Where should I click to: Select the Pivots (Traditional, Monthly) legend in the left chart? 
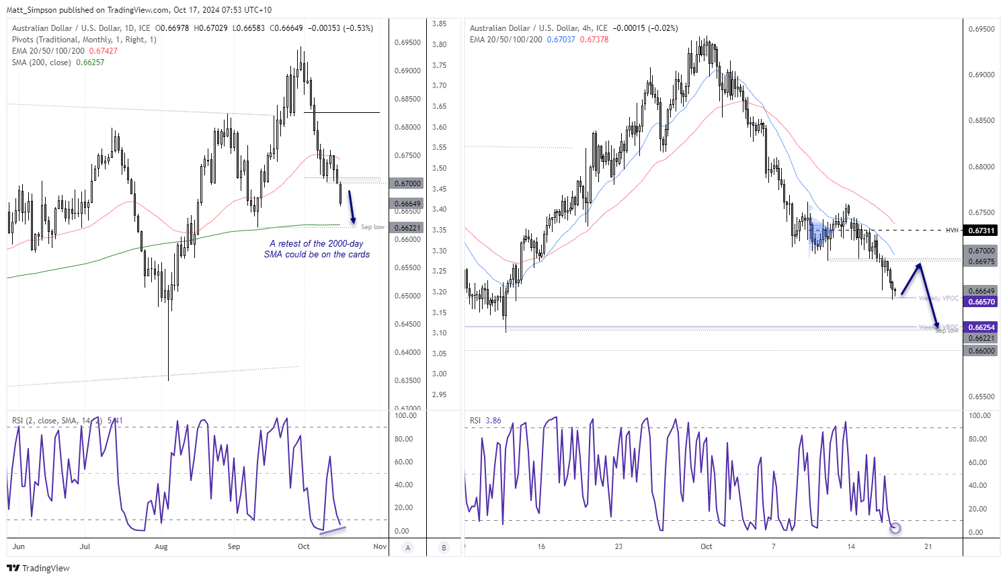tap(84, 40)
